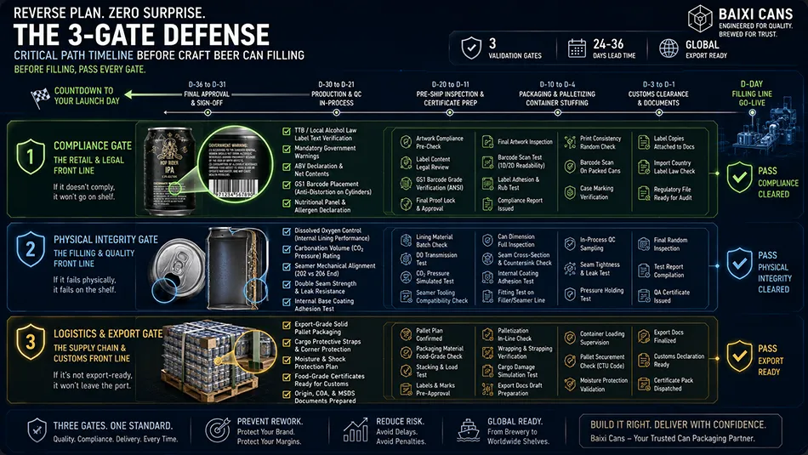Click the shield icon beside Validation Gates
This screenshot has height=455, width=808.
[471, 48]
